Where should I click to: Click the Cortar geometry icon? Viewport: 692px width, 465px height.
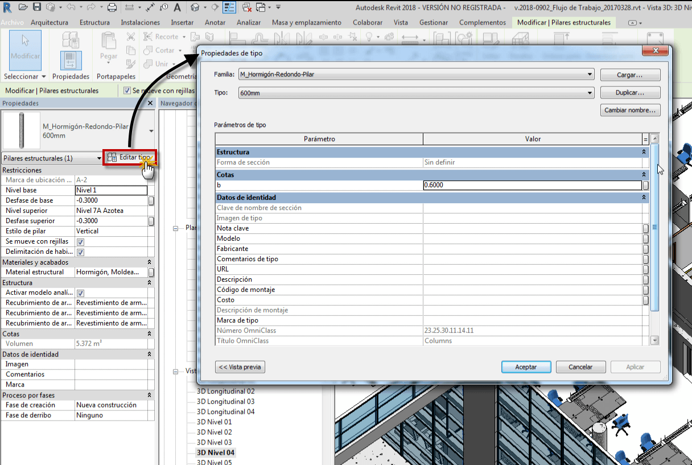coord(147,51)
